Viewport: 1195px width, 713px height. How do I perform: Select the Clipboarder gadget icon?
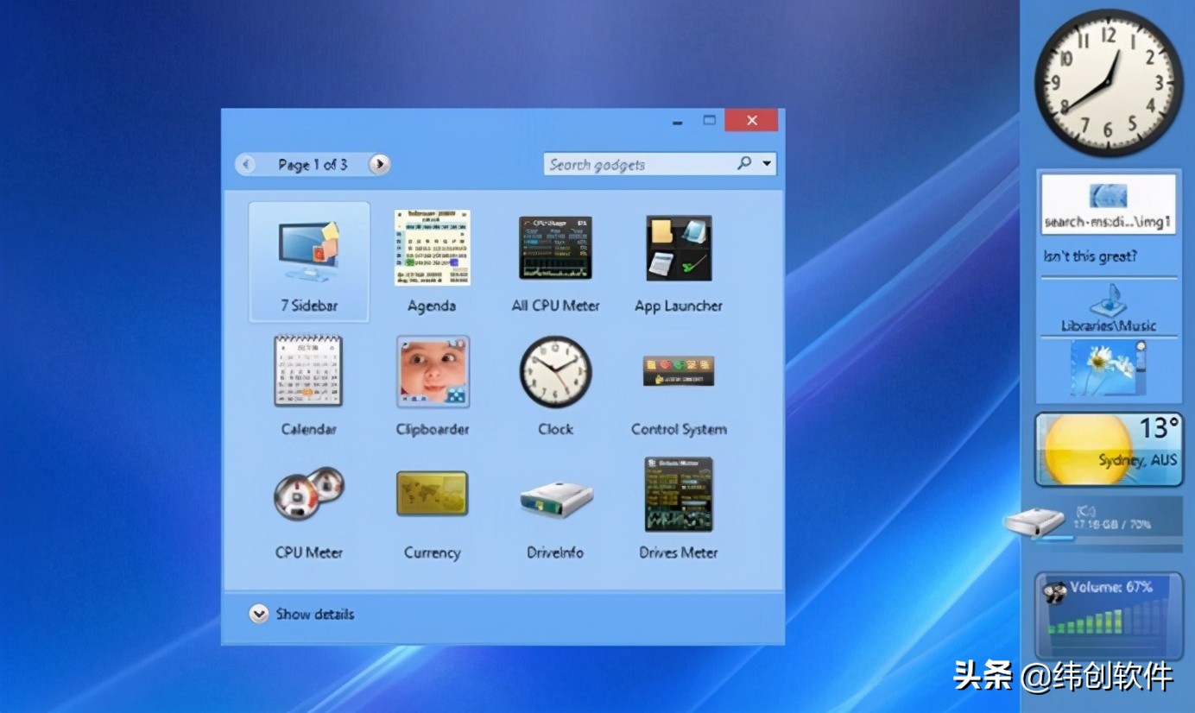point(433,371)
